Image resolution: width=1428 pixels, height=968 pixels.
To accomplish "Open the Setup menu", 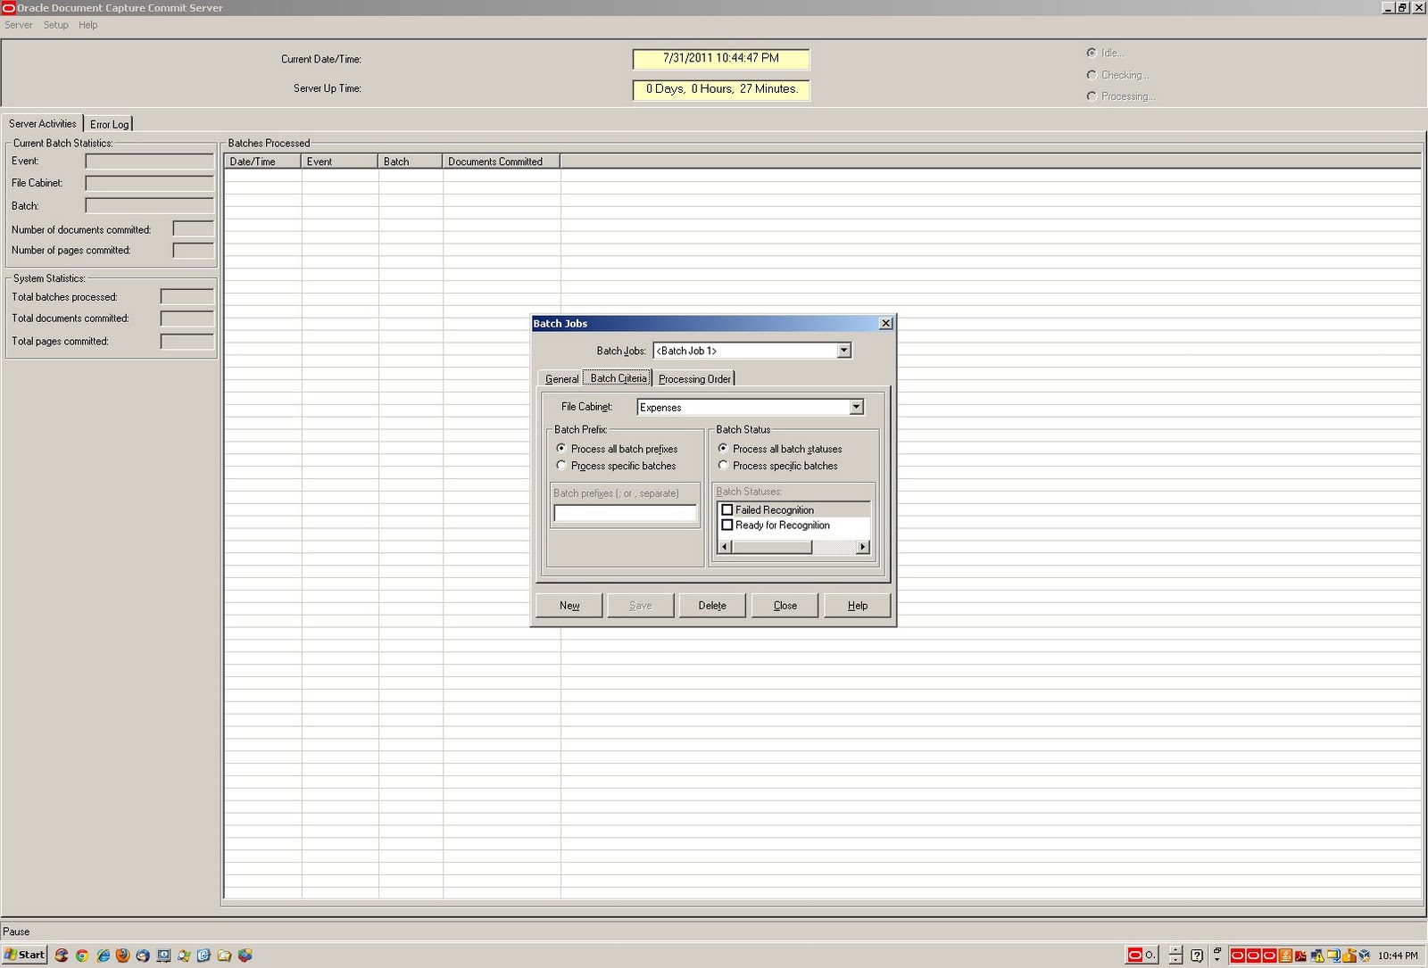I will pyautogui.click(x=55, y=25).
